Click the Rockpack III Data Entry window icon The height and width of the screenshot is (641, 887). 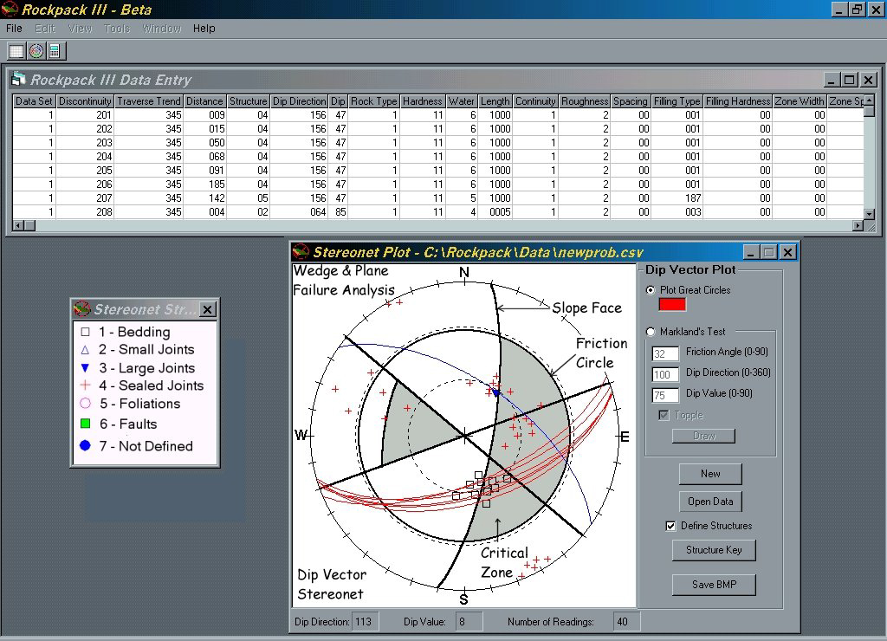point(18,80)
